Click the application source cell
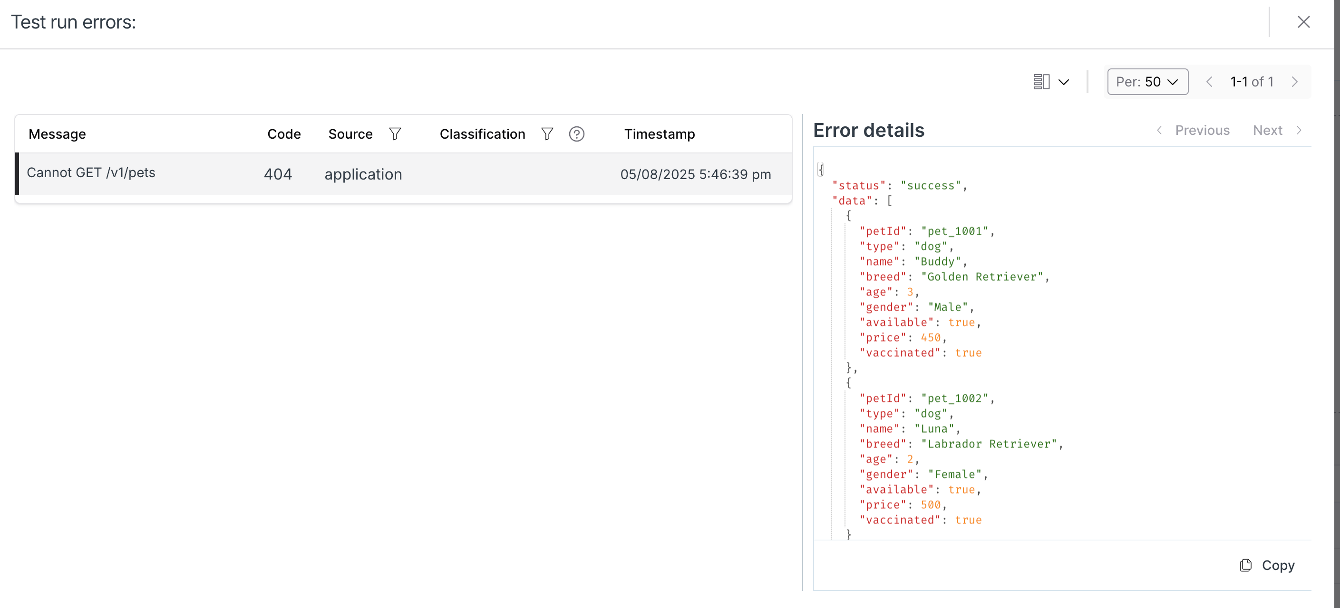The height and width of the screenshot is (608, 1340). coord(363,174)
